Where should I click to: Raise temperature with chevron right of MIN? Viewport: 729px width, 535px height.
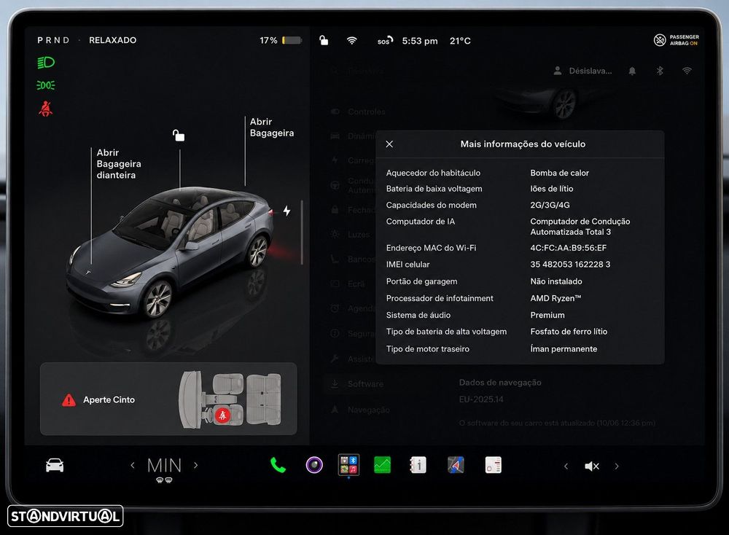[x=195, y=465]
